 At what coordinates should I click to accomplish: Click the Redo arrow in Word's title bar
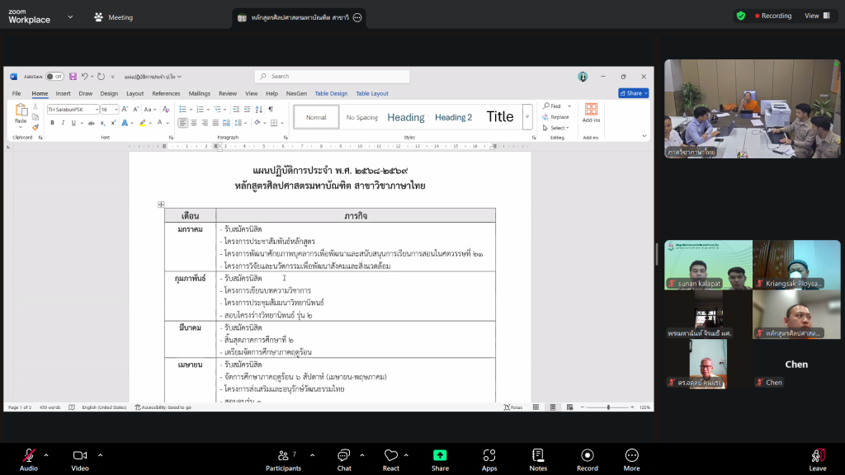[x=101, y=77]
